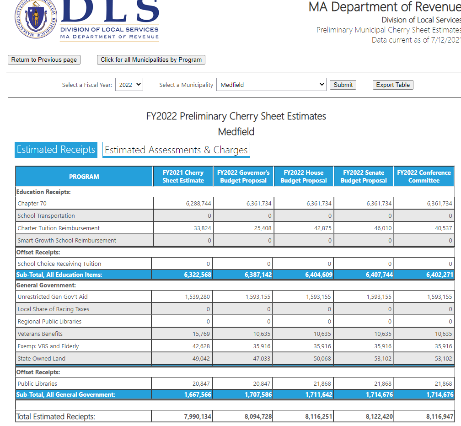
Task: Expand the Municipality selector showing Medfield
Action: (271, 85)
